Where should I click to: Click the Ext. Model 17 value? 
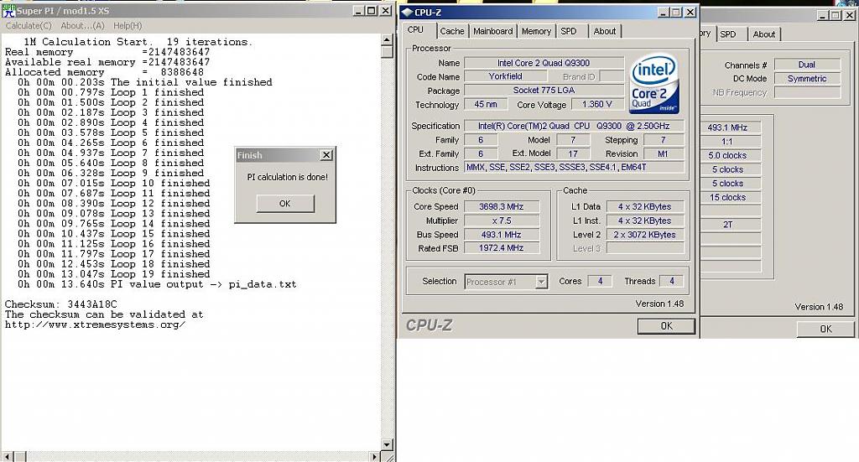(x=573, y=153)
